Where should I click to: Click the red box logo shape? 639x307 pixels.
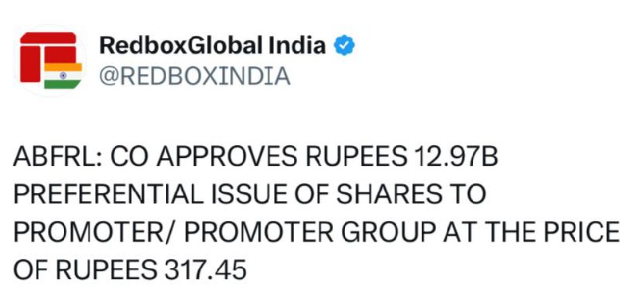coord(48,57)
